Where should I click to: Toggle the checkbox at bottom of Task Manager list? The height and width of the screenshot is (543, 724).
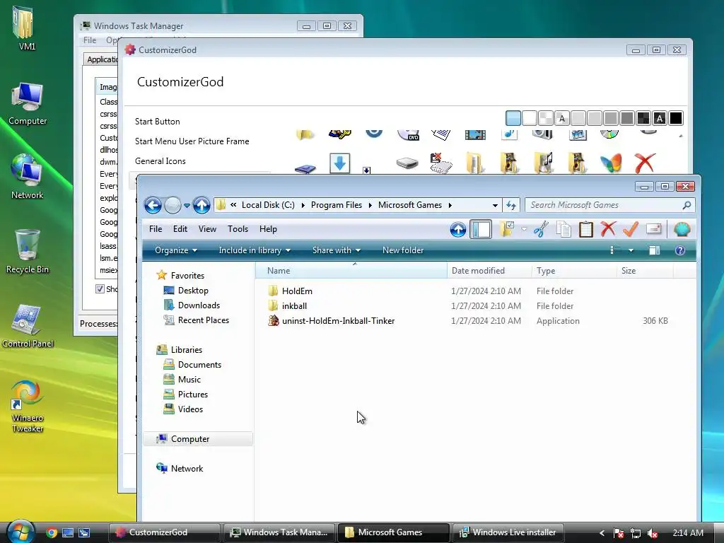tap(100, 289)
